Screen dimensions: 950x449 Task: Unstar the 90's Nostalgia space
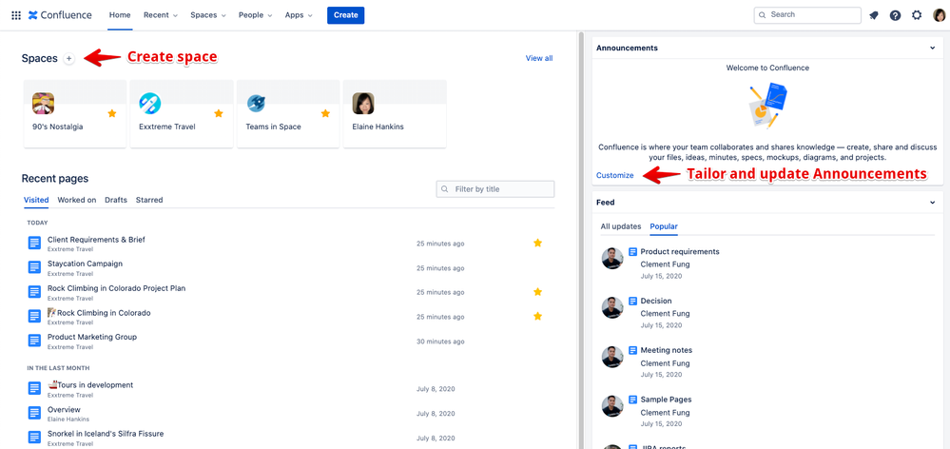point(111,113)
